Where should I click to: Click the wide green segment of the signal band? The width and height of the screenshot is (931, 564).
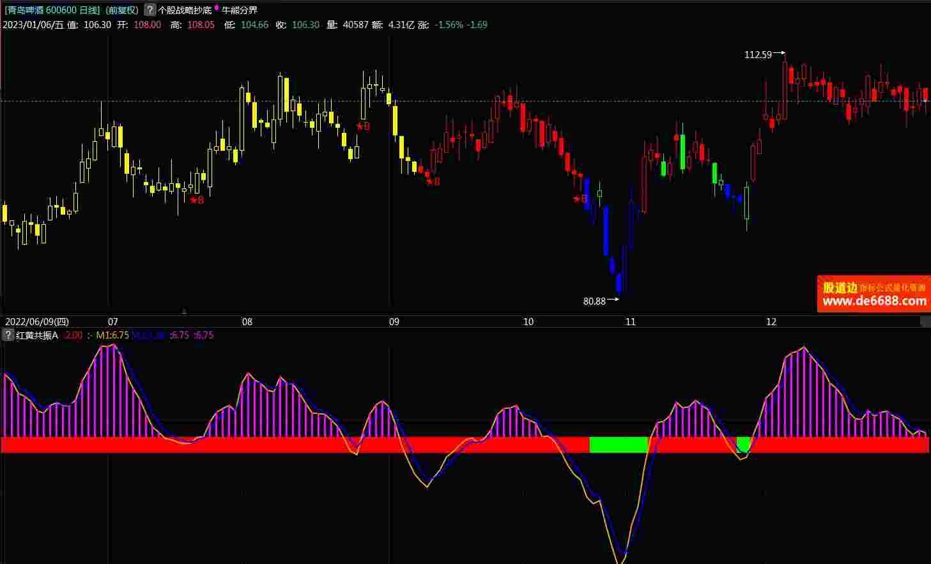[x=619, y=445]
